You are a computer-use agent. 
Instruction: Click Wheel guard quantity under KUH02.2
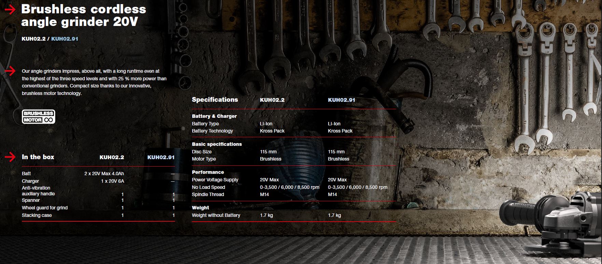pos(123,208)
